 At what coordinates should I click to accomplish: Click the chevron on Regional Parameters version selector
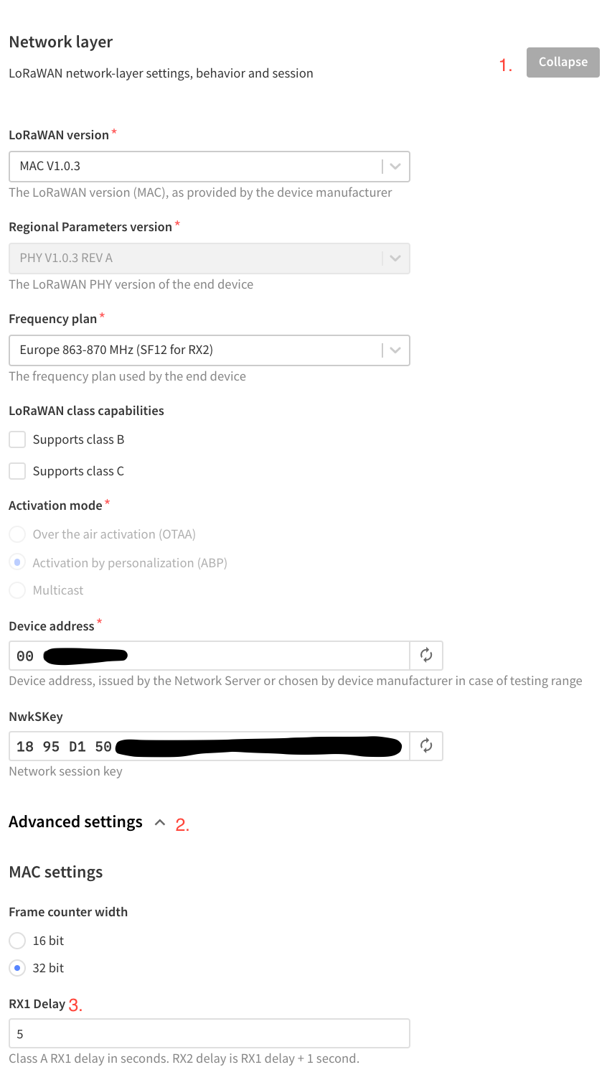[x=395, y=258]
